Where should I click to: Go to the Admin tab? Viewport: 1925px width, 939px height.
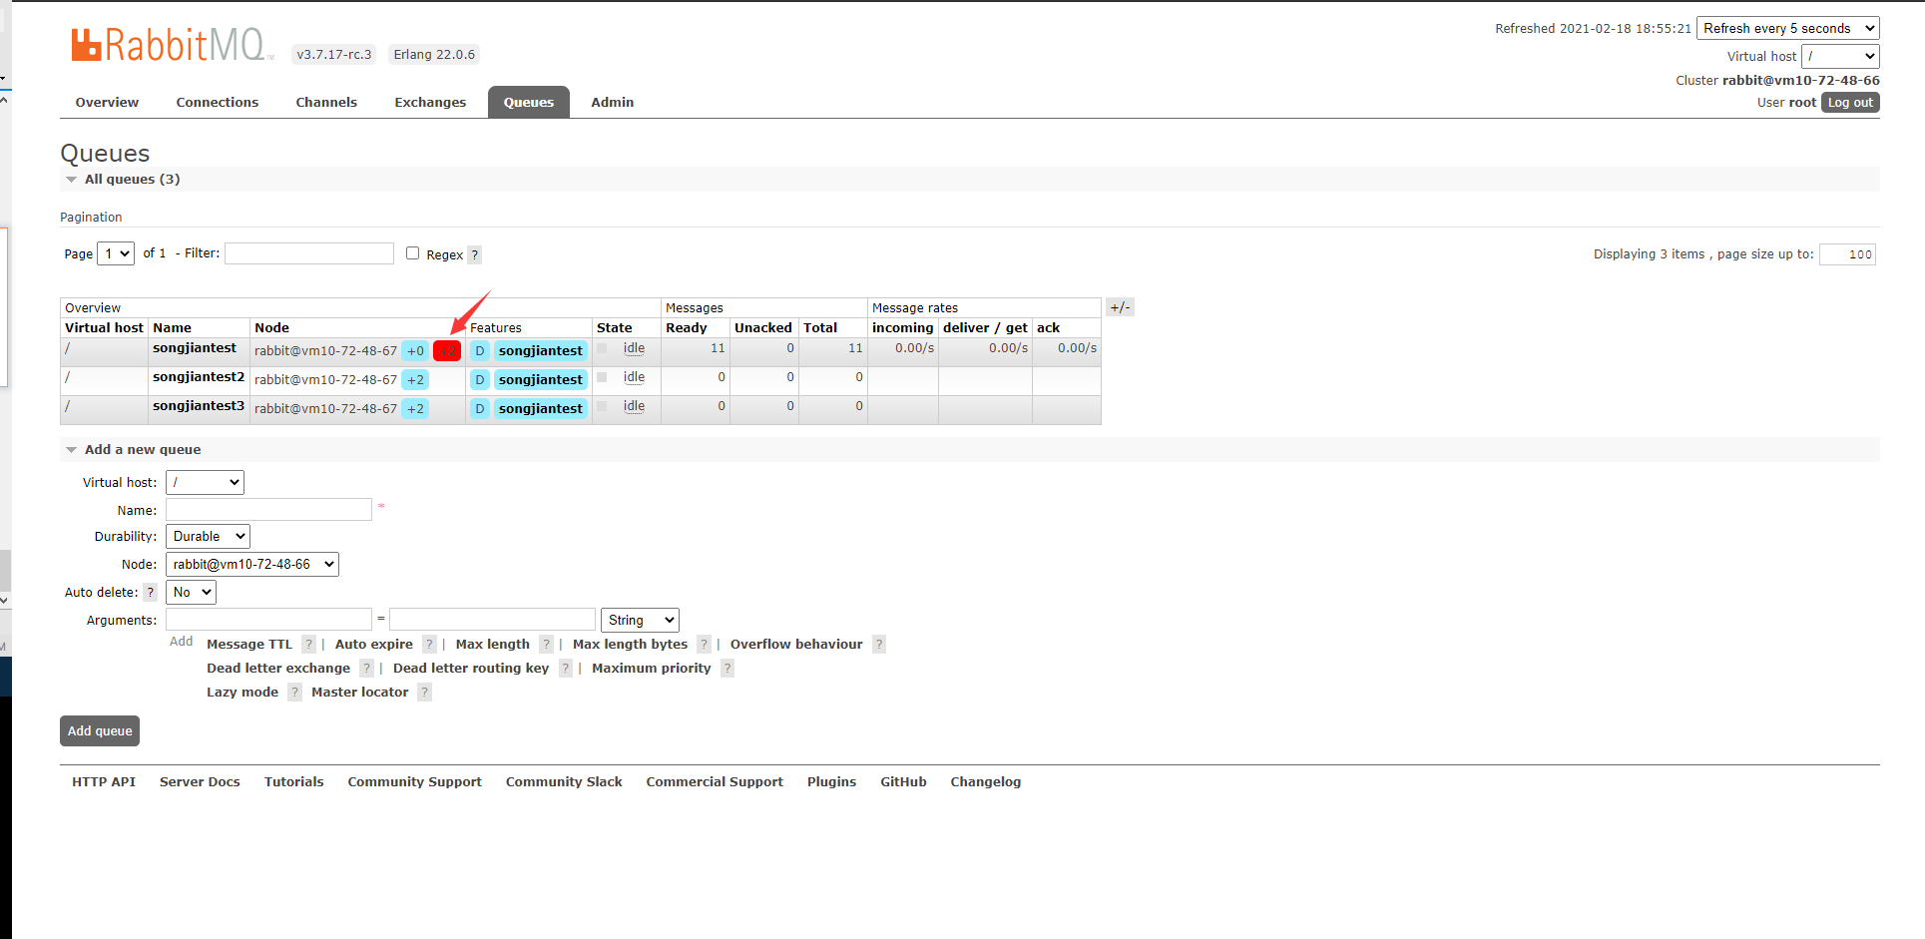click(x=612, y=103)
